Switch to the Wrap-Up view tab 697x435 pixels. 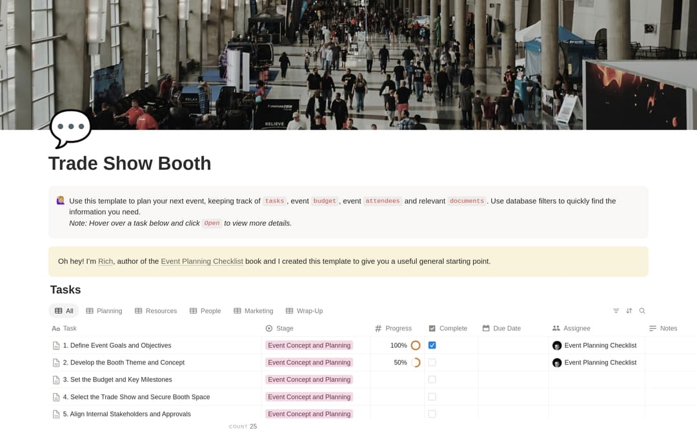click(304, 310)
